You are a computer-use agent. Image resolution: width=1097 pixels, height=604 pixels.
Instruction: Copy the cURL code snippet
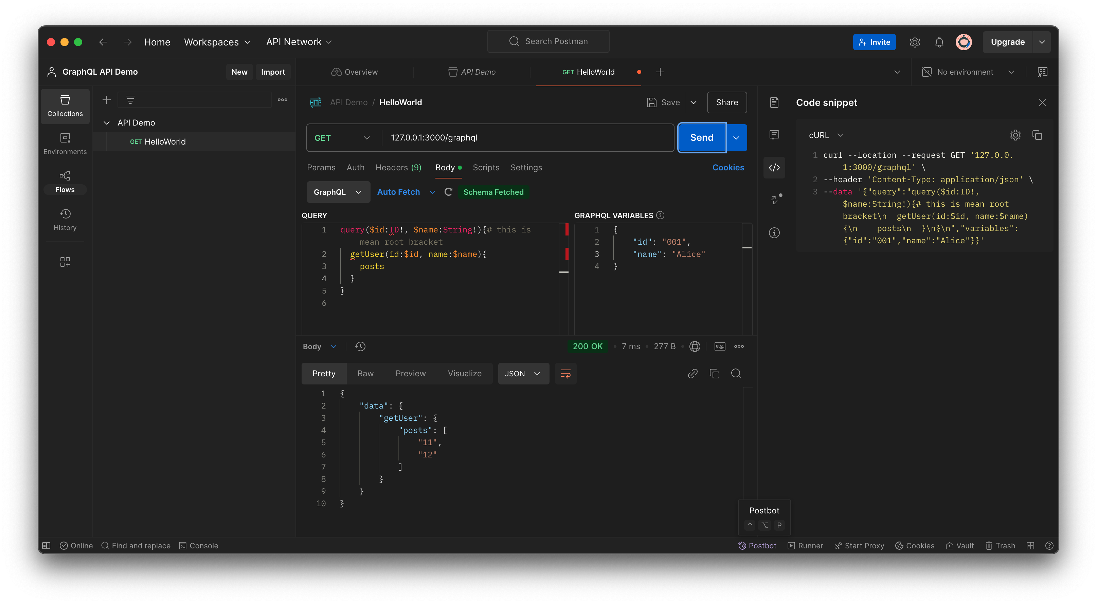(1037, 135)
